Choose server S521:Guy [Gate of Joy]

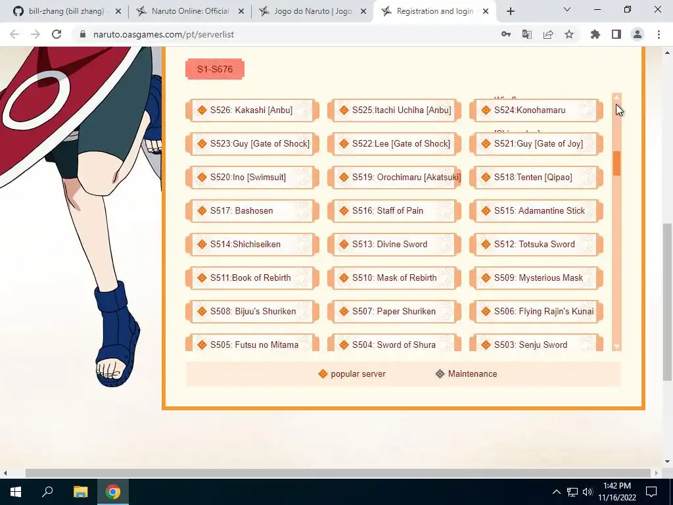click(536, 143)
